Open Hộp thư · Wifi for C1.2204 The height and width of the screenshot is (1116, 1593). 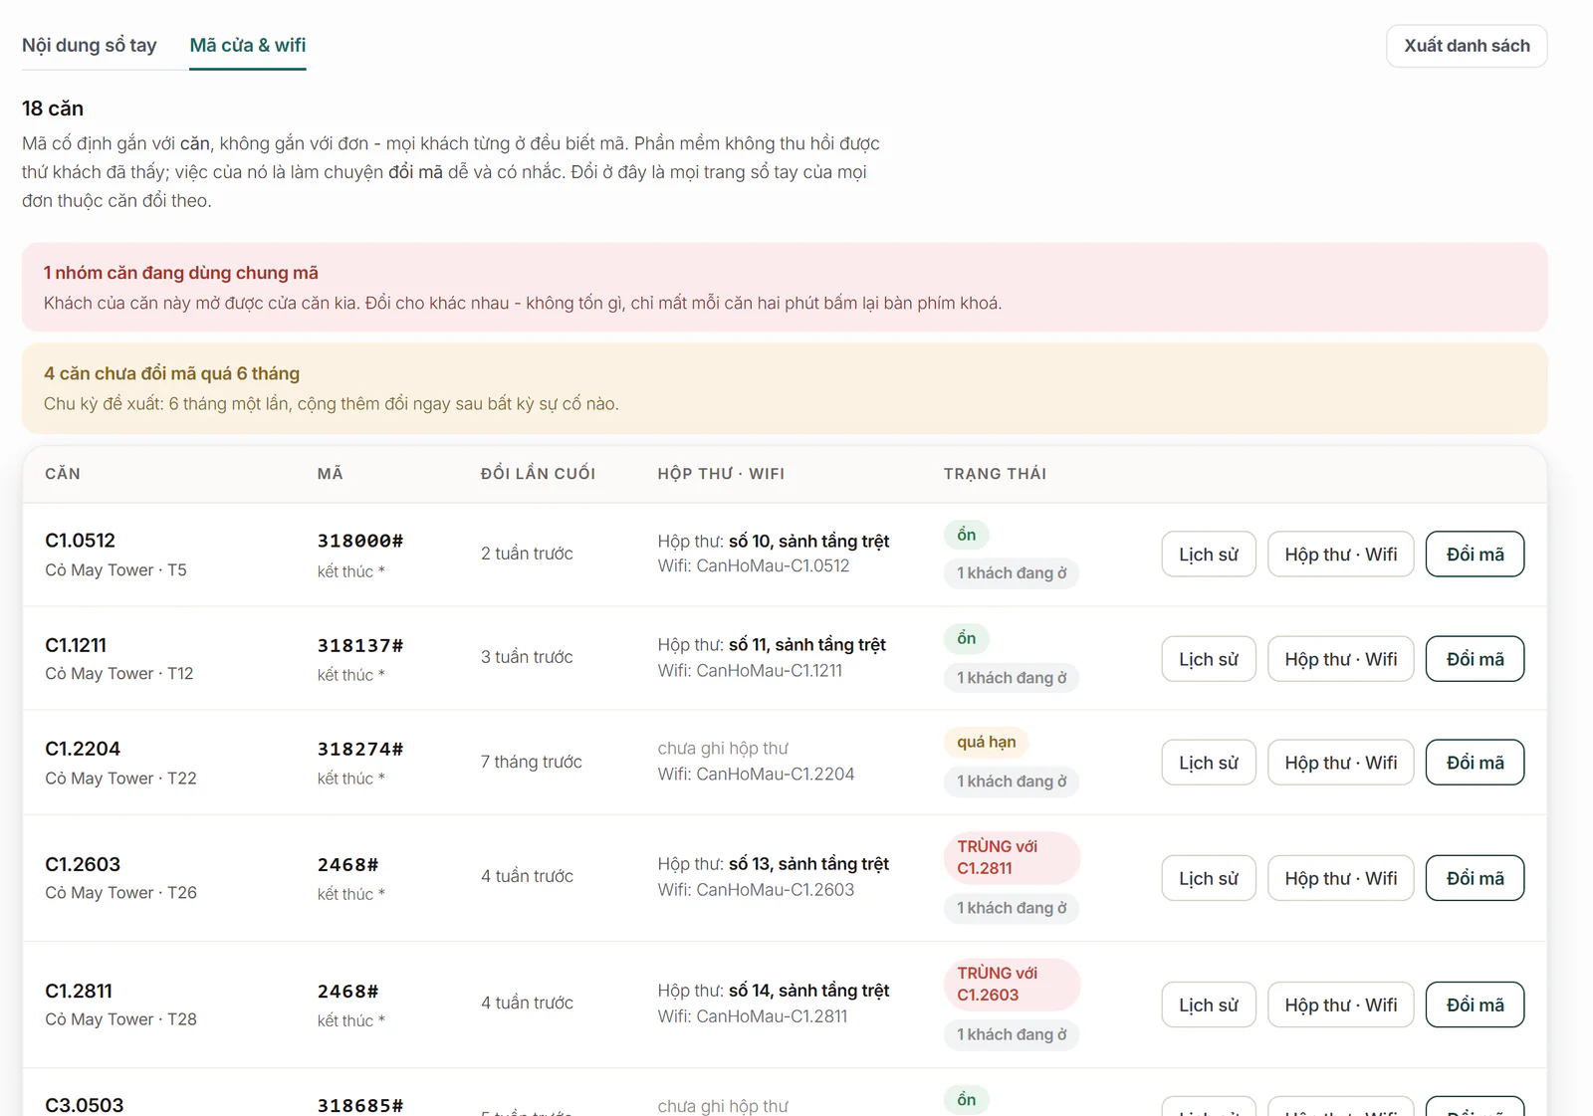[x=1340, y=763]
